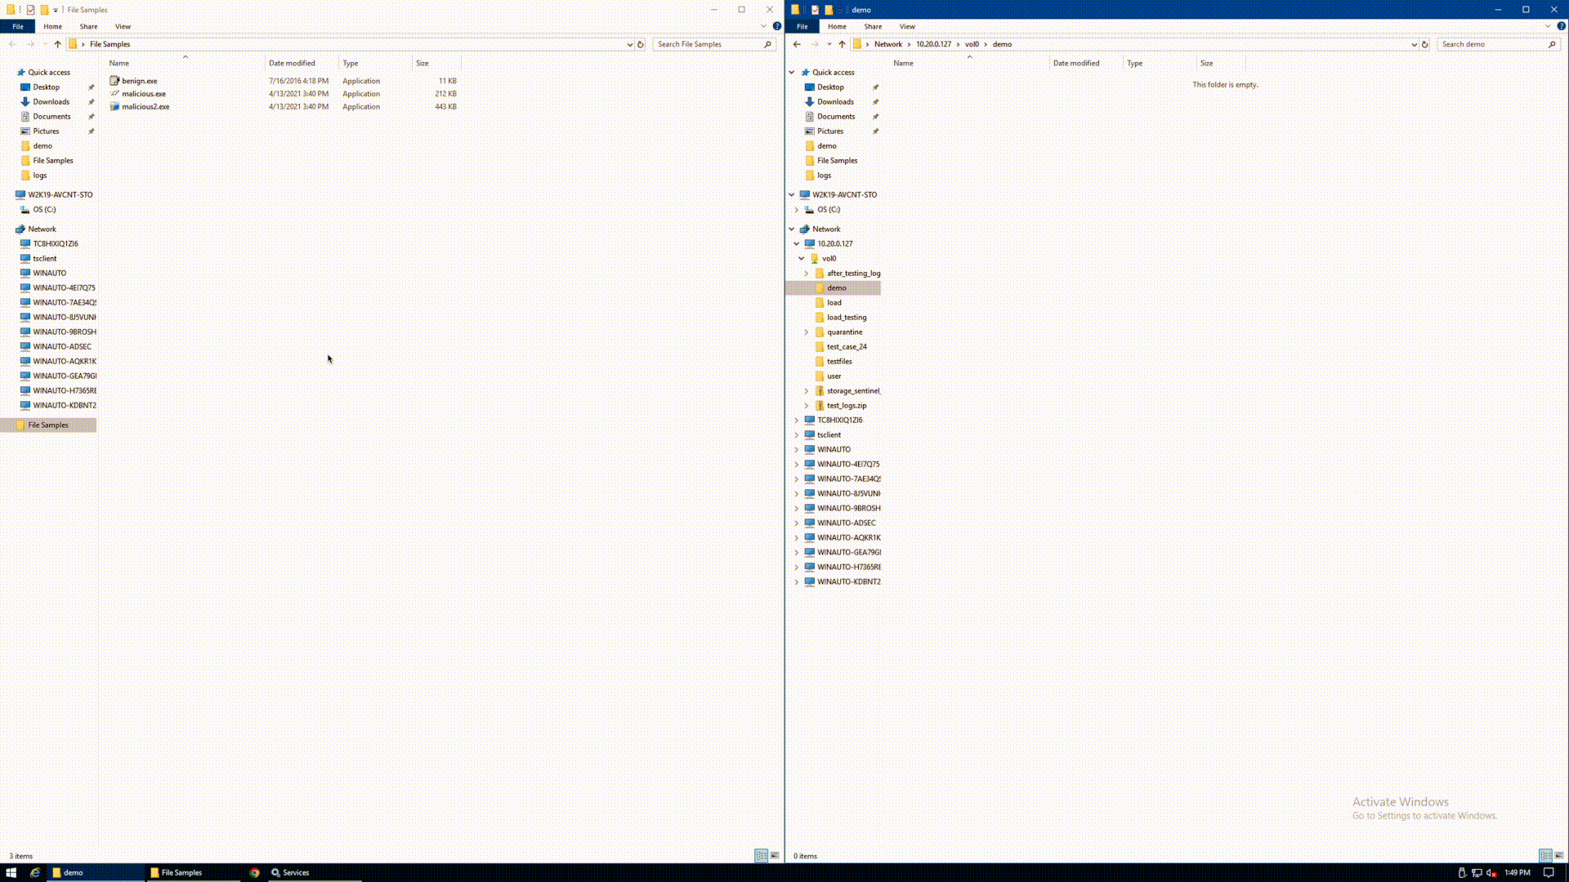Select malicious2.exe in the file list
The height and width of the screenshot is (882, 1569).
(x=145, y=107)
